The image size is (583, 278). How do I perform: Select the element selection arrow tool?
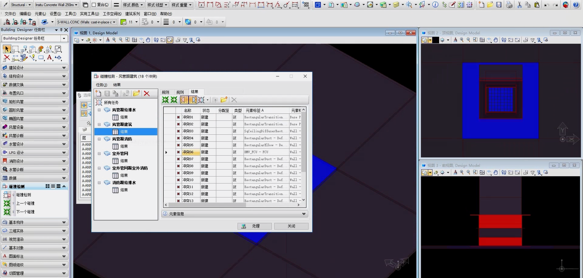tap(6, 49)
